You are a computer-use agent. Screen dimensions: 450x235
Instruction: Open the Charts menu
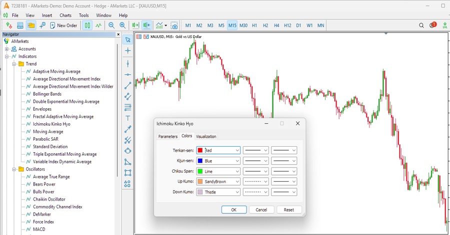coord(65,15)
